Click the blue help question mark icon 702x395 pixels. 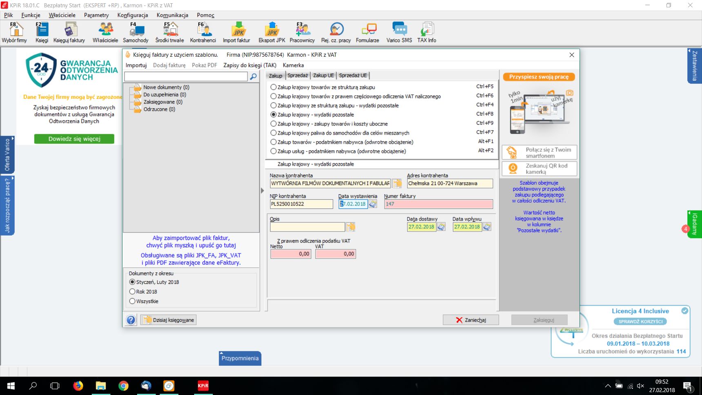coord(131,320)
